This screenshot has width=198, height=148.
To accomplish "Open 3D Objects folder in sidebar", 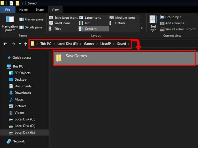I will point(20,73).
